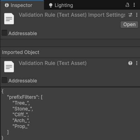The width and height of the screenshot is (140, 140).
Task: Open the import settings preset selector icon
Action: point(130,15)
